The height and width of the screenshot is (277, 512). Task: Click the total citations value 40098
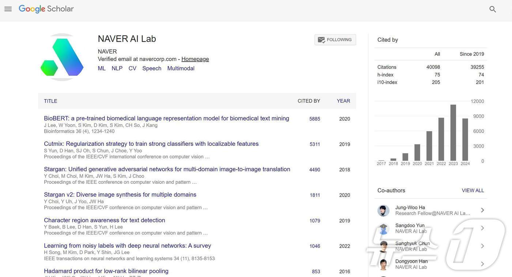pyautogui.click(x=433, y=67)
